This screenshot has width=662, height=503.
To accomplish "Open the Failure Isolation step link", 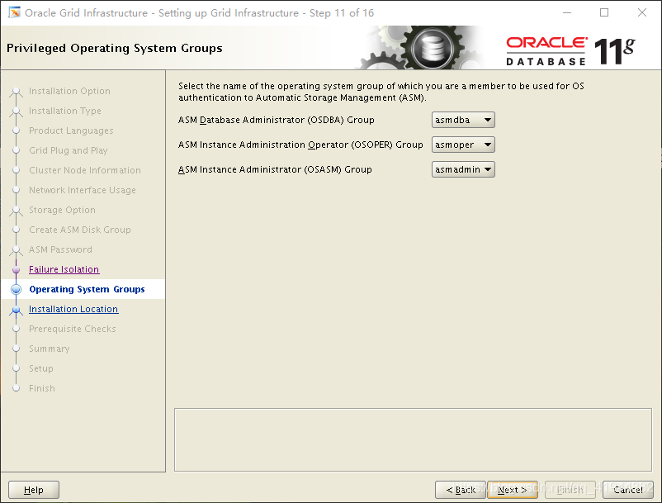I will tap(64, 269).
